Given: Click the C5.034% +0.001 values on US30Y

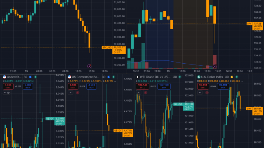Looking at the screenshot, I should (18, 81).
